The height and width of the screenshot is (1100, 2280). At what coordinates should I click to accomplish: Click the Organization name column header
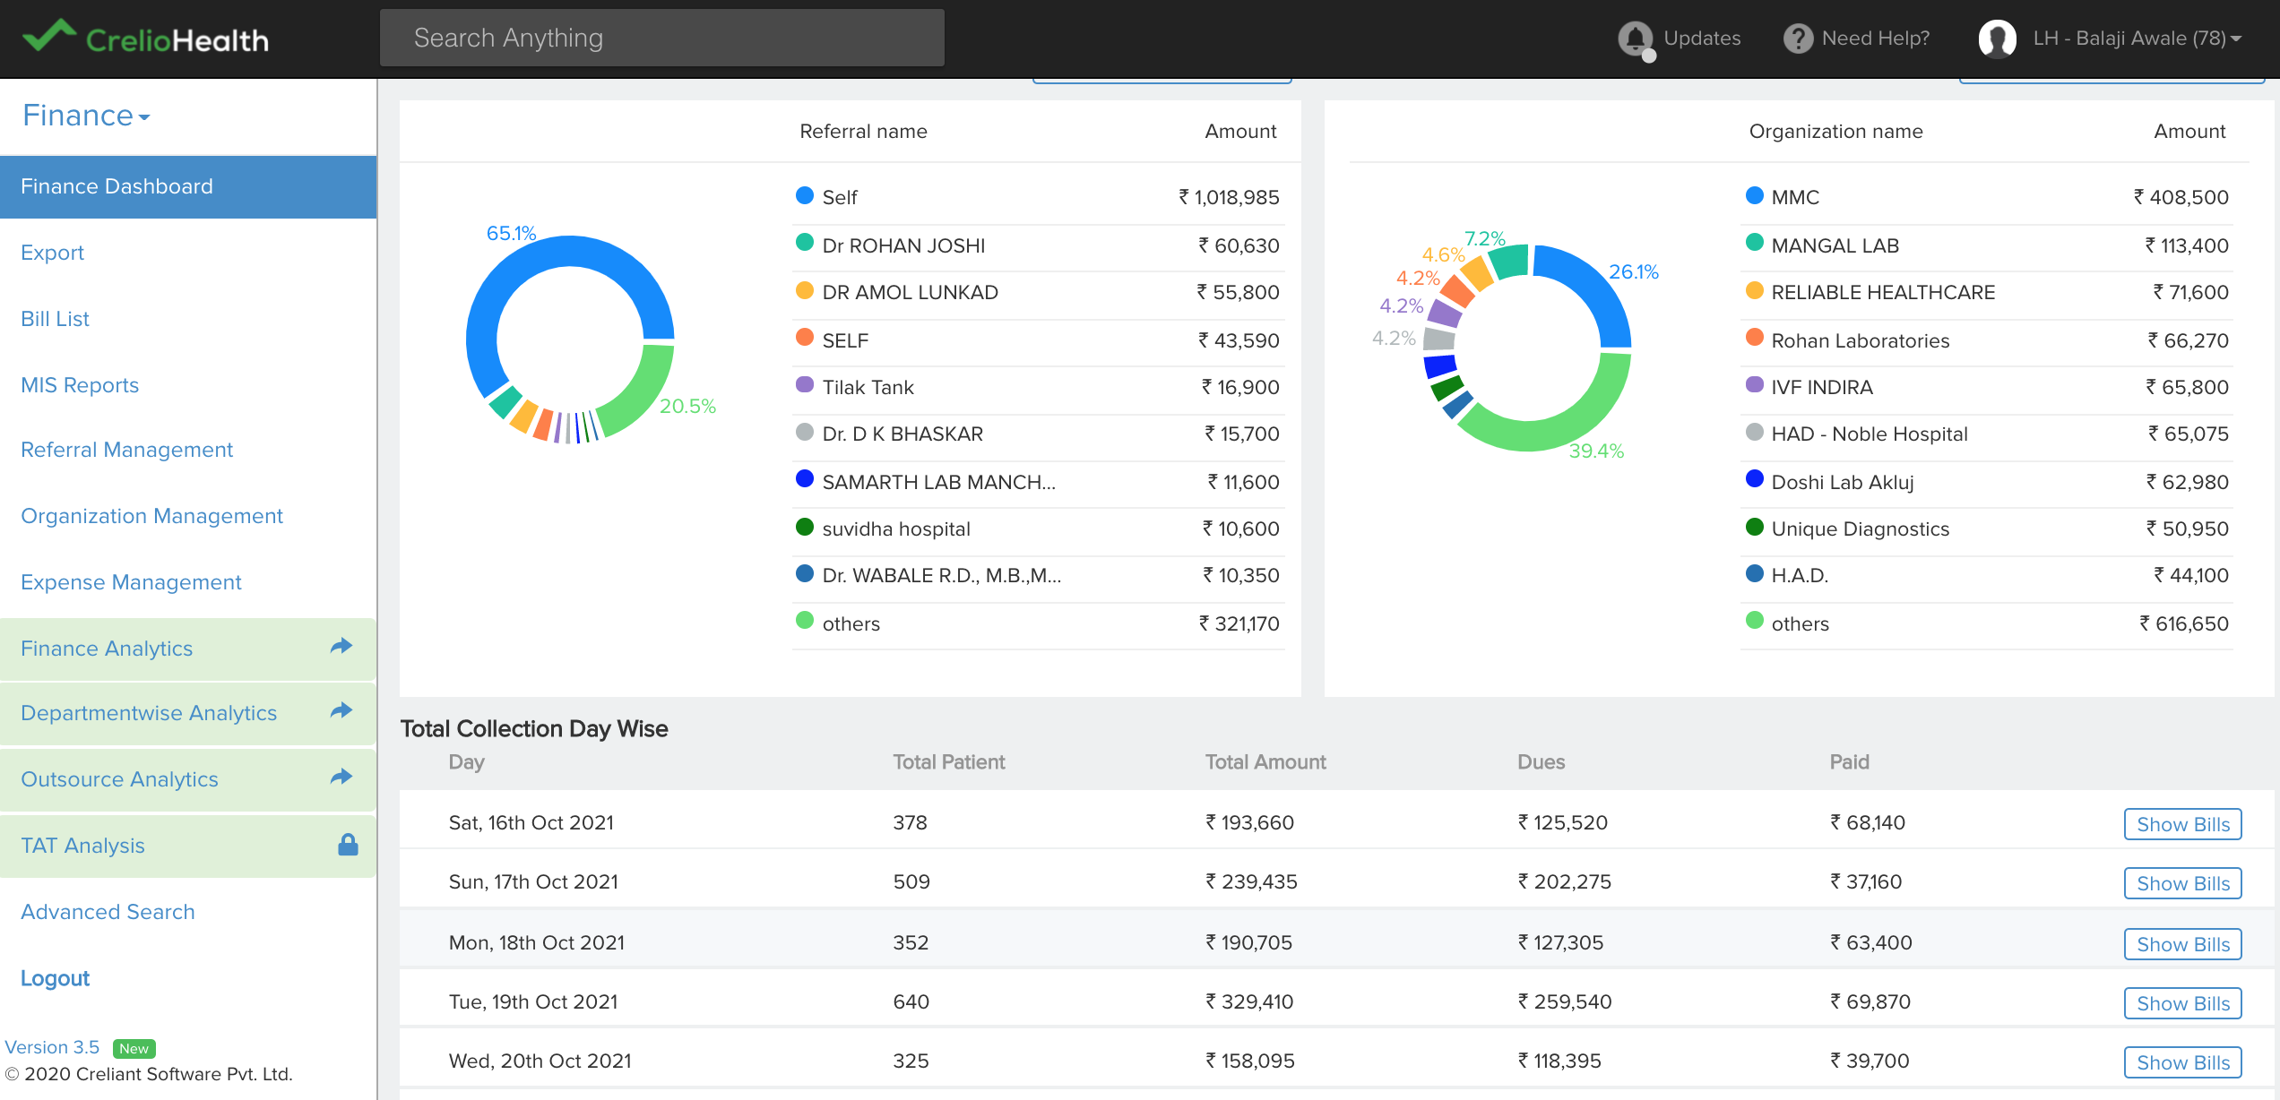pos(1835,131)
